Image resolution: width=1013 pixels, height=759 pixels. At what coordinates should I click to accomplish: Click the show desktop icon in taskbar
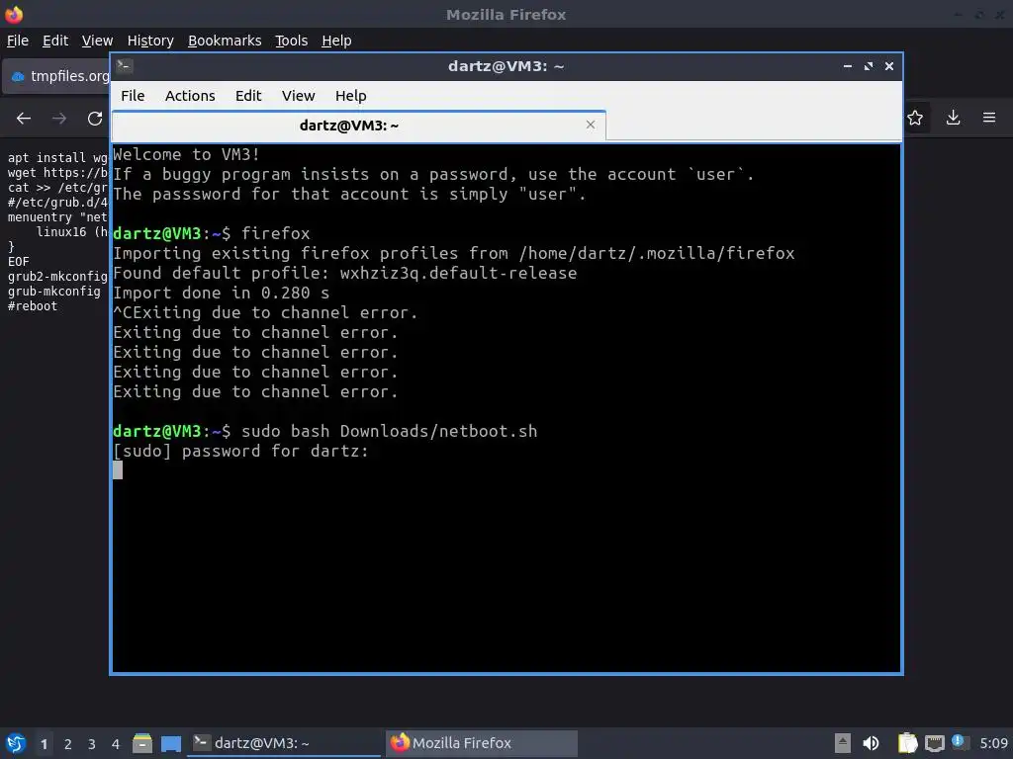pos(170,743)
